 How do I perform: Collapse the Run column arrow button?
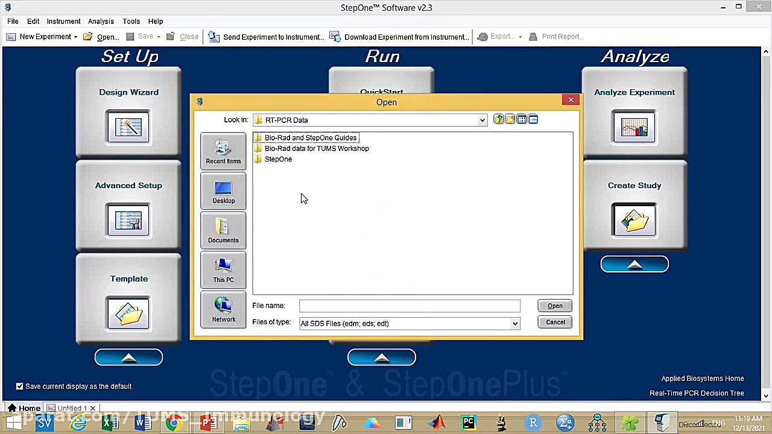[x=381, y=357]
